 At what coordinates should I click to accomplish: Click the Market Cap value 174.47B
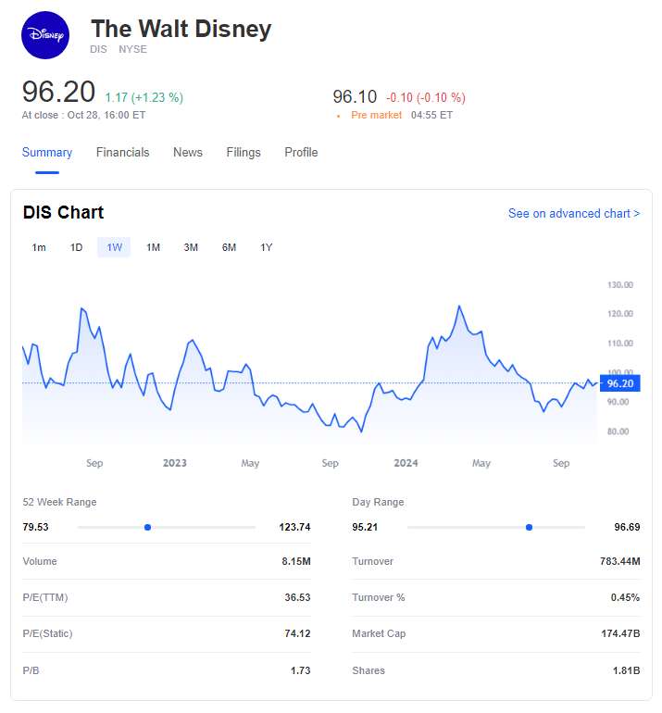tap(619, 633)
